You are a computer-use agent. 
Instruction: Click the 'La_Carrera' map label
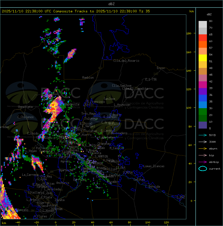tap(30, 175)
